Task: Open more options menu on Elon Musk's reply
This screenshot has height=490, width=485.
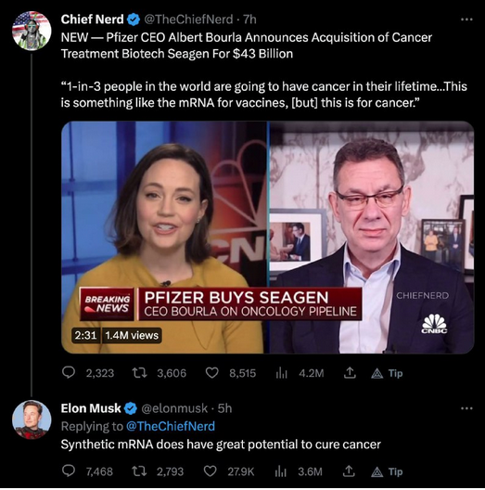Action: pos(466,408)
